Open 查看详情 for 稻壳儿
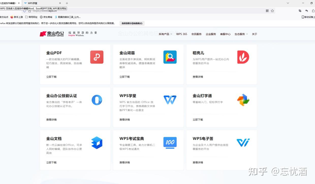 click(198, 76)
